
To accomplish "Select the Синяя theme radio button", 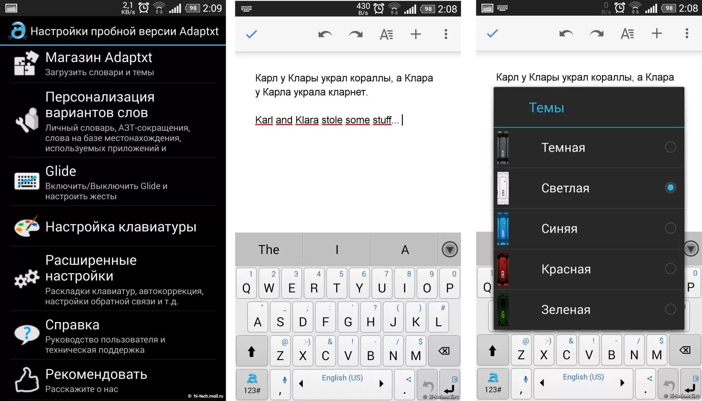I will pos(671,228).
